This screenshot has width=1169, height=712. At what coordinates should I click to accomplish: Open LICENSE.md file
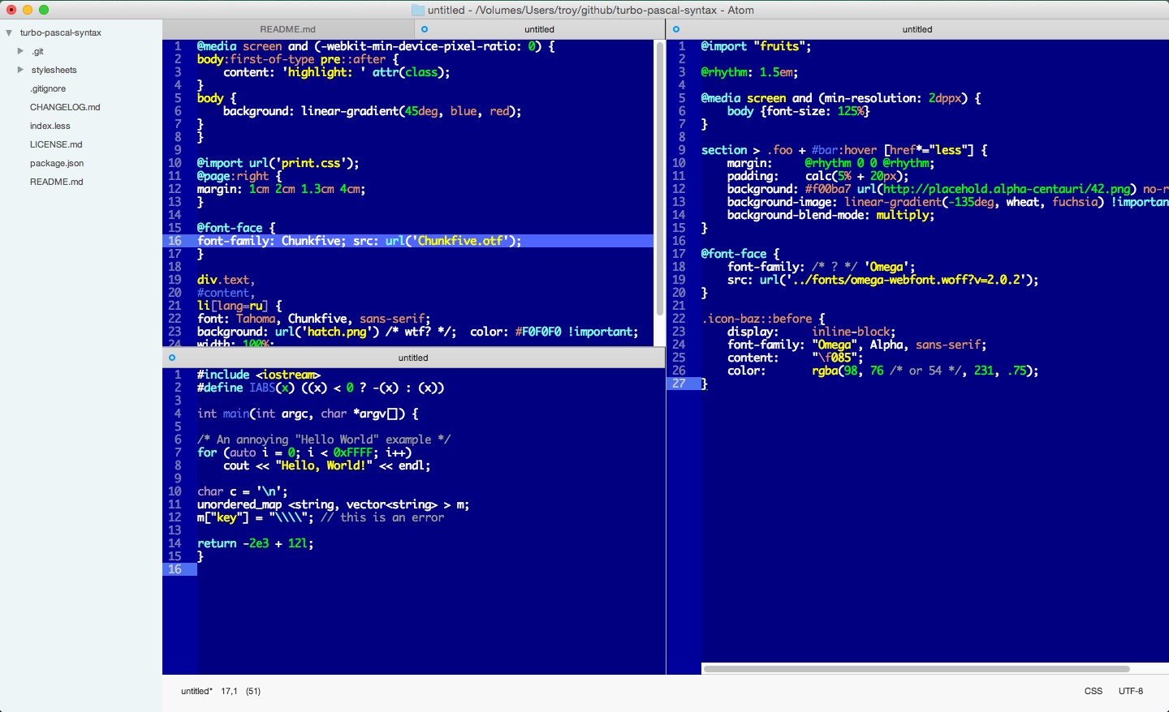tap(56, 144)
